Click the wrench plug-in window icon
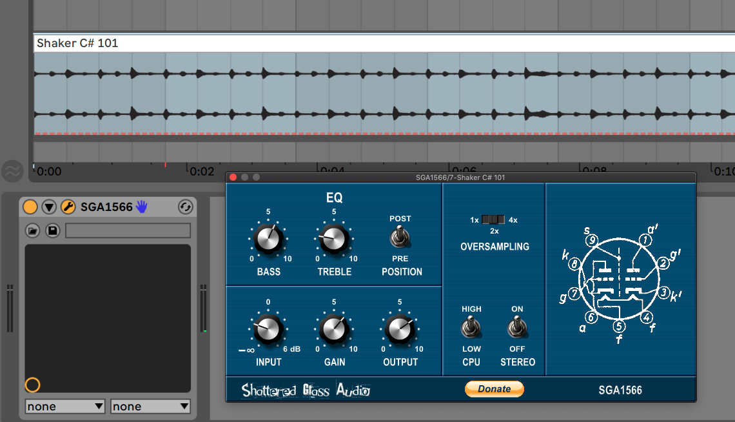 [x=68, y=206]
